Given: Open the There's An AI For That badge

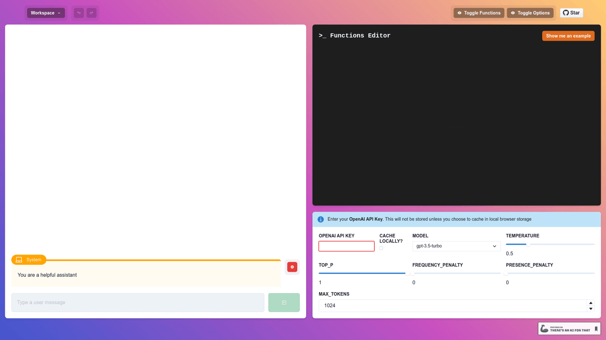Looking at the screenshot, I should [569, 328].
